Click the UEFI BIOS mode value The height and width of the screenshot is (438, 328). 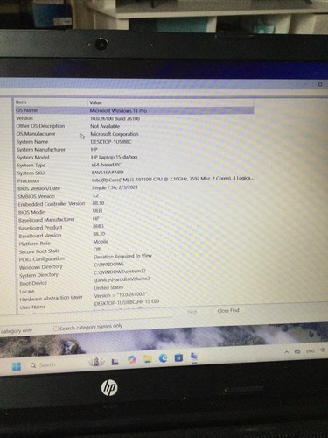[x=97, y=210]
